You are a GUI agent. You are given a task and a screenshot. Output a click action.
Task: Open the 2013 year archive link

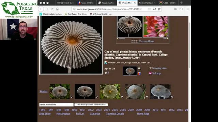(x=180, y=110)
